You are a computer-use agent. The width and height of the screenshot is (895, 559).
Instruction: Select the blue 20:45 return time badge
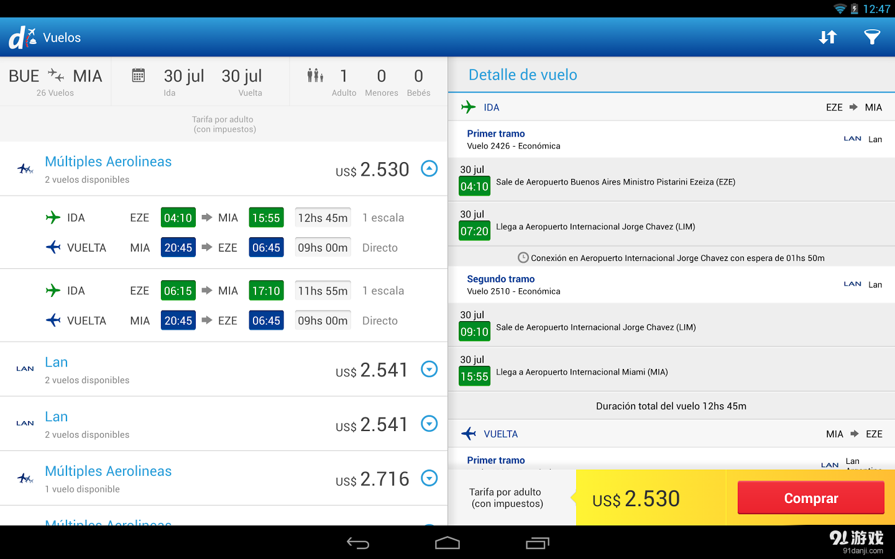tap(178, 247)
